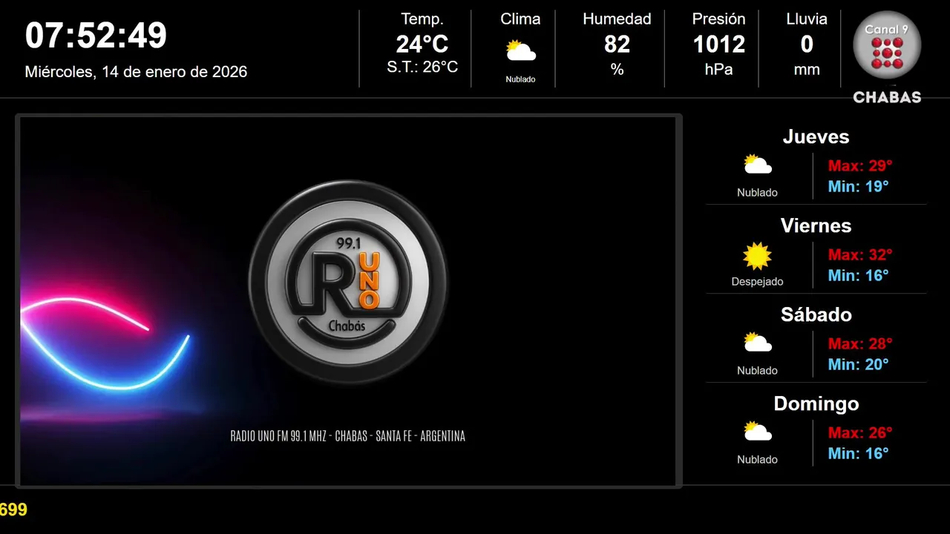This screenshot has width=950, height=534.
Task: Click Jueves Max: 29° value
Action: point(860,165)
